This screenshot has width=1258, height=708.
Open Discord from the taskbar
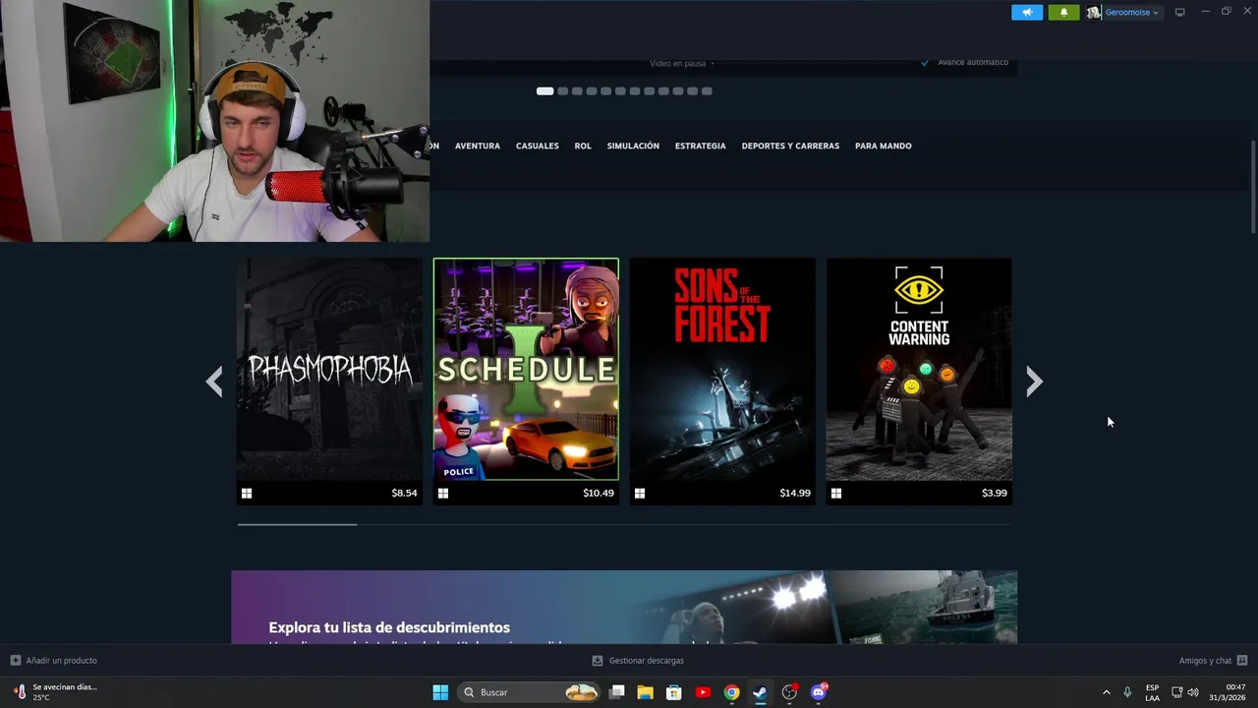pyautogui.click(x=818, y=692)
